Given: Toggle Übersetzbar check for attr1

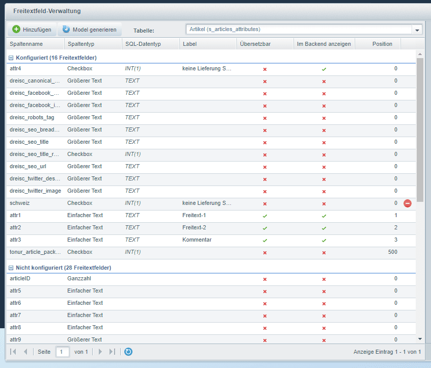Looking at the screenshot, I should point(265,216).
